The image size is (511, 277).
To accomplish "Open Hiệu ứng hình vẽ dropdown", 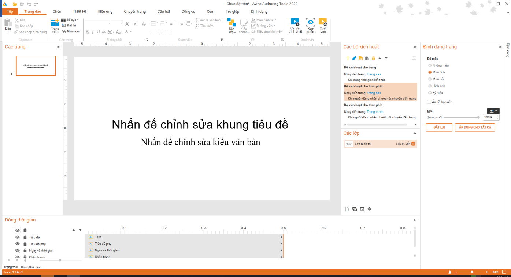I will coord(267,31).
